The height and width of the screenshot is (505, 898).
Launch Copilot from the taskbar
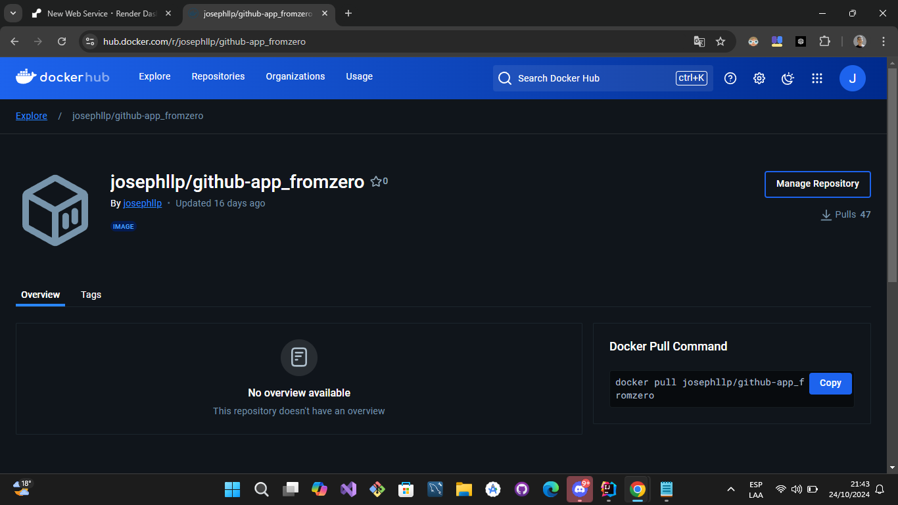(319, 489)
